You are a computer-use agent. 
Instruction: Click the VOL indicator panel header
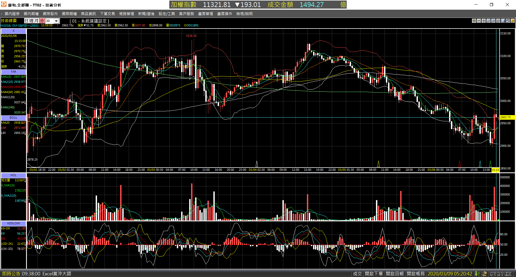(13, 175)
